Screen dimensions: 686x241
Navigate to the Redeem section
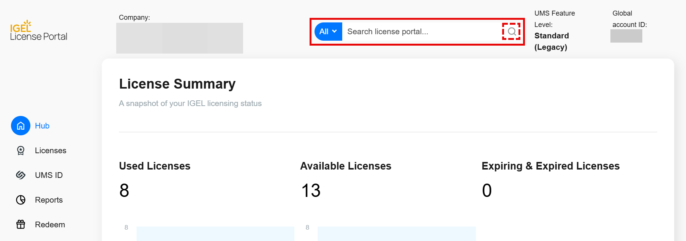(50, 224)
